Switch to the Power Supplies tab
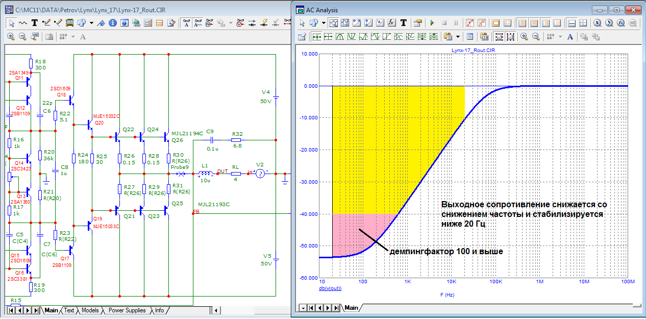The width and height of the screenshot is (646, 319). click(x=127, y=310)
